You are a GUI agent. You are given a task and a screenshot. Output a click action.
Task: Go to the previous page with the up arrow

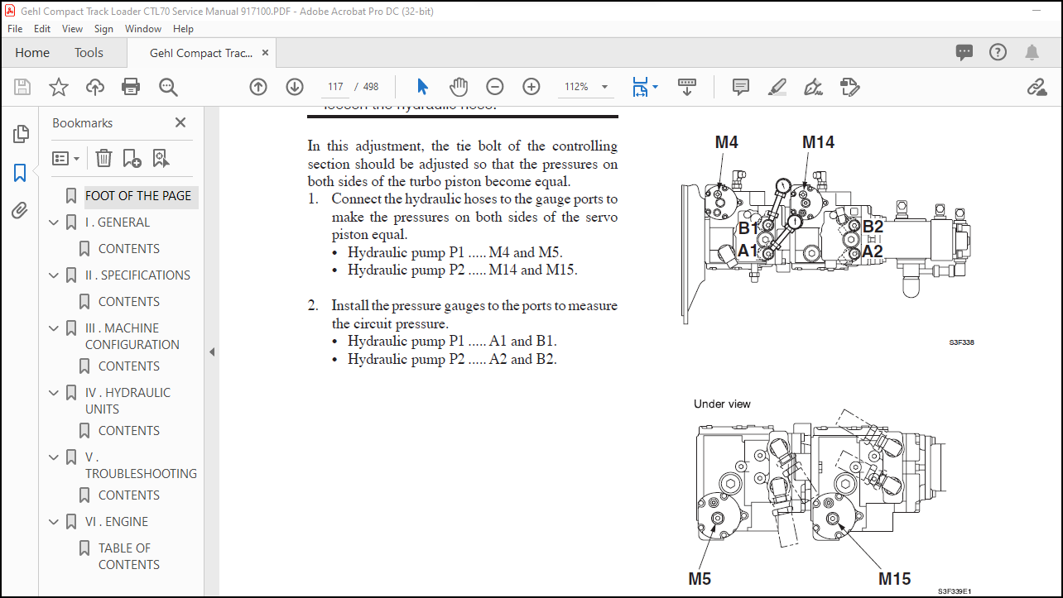pyautogui.click(x=258, y=87)
